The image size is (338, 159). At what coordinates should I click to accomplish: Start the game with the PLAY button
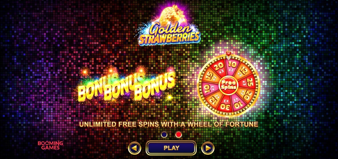(171, 148)
